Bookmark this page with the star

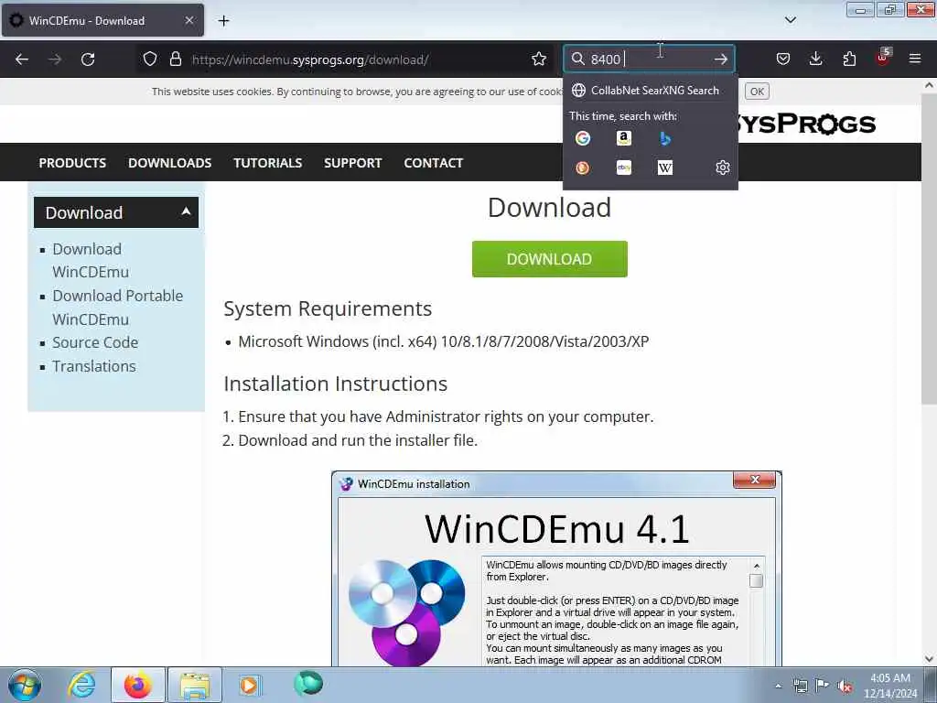pos(539,59)
